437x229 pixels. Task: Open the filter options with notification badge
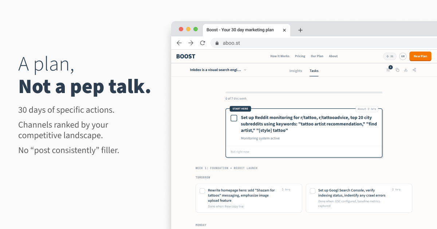point(388,70)
